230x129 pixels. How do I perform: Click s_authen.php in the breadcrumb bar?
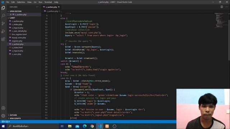52,11
